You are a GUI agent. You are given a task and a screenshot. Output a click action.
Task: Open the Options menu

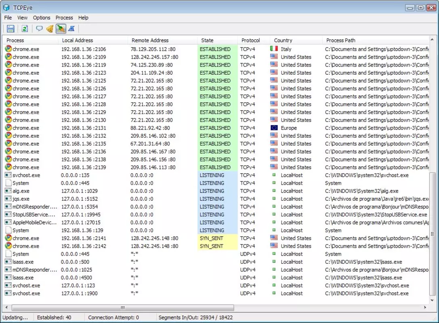pos(42,18)
